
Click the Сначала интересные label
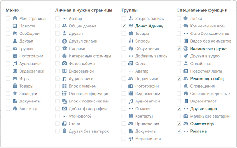[x=210, y=94]
